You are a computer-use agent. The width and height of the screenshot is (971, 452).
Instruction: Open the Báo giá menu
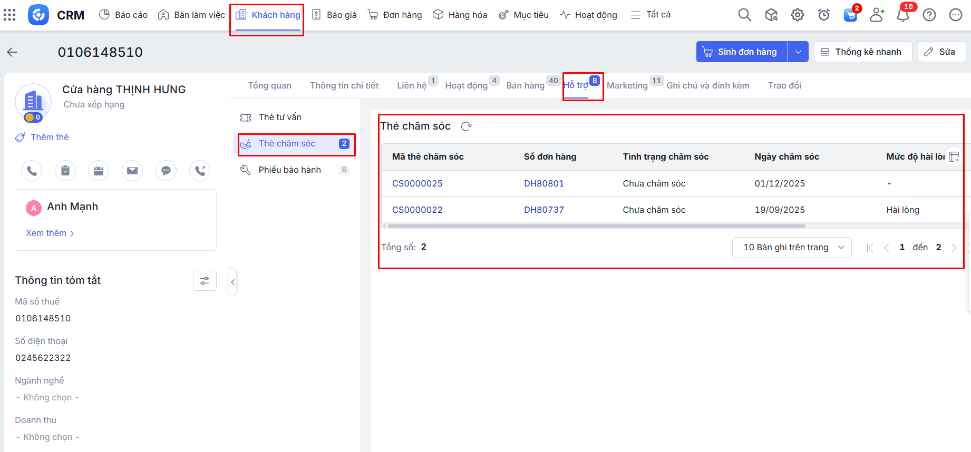(x=335, y=15)
